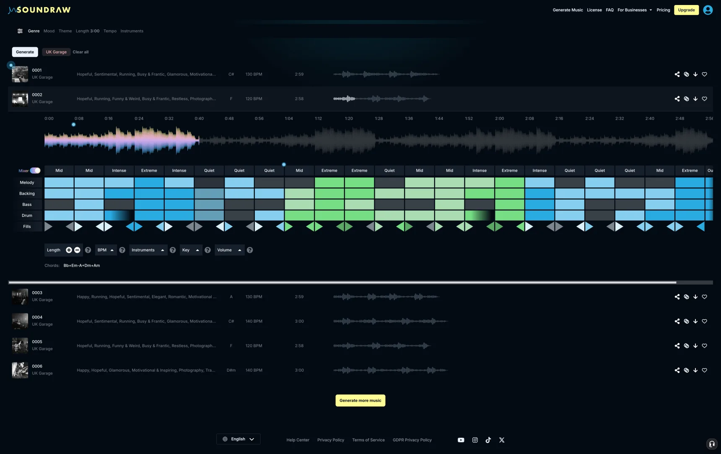Open SOUNDRAW YouTube channel
The width and height of the screenshot is (721, 454).
(461, 440)
